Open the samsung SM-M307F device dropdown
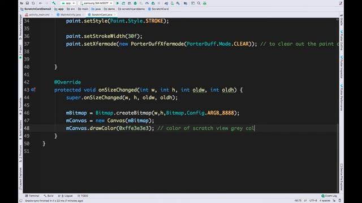Viewport: 362px width, 203px height. click(x=96, y=3)
